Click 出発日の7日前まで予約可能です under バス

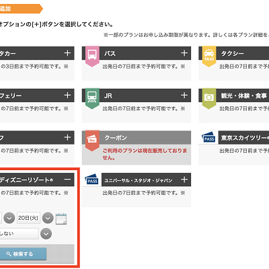point(144,67)
